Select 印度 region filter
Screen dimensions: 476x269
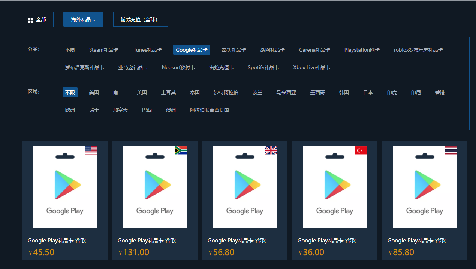pos(392,92)
